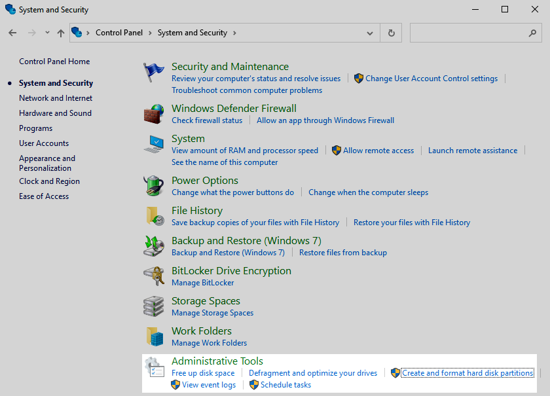This screenshot has width=550, height=396.
Task: Click the Administrative Tools gear icon
Action: tap(154, 367)
